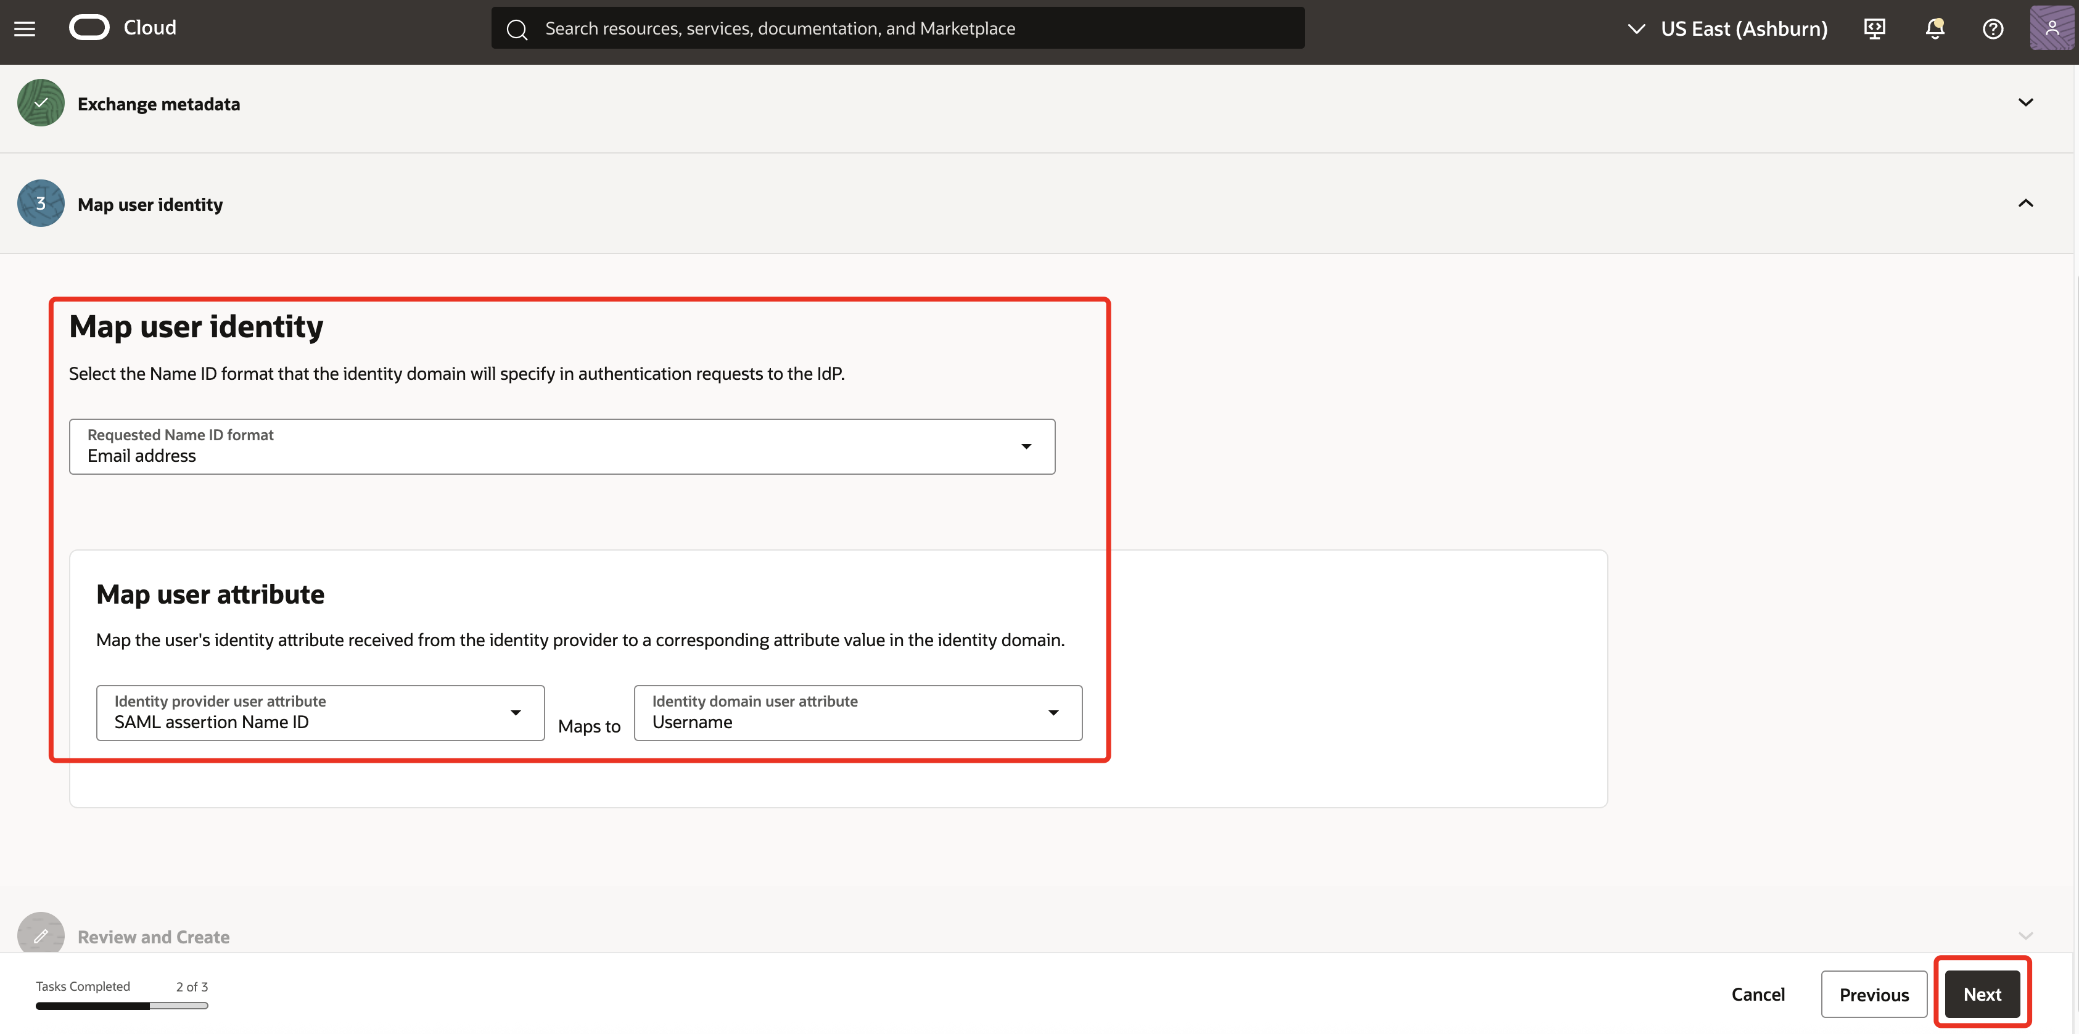Open the Requested Name ID format dropdown
The height and width of the screenshot is (1034, 2079).
coord(1027,446)
